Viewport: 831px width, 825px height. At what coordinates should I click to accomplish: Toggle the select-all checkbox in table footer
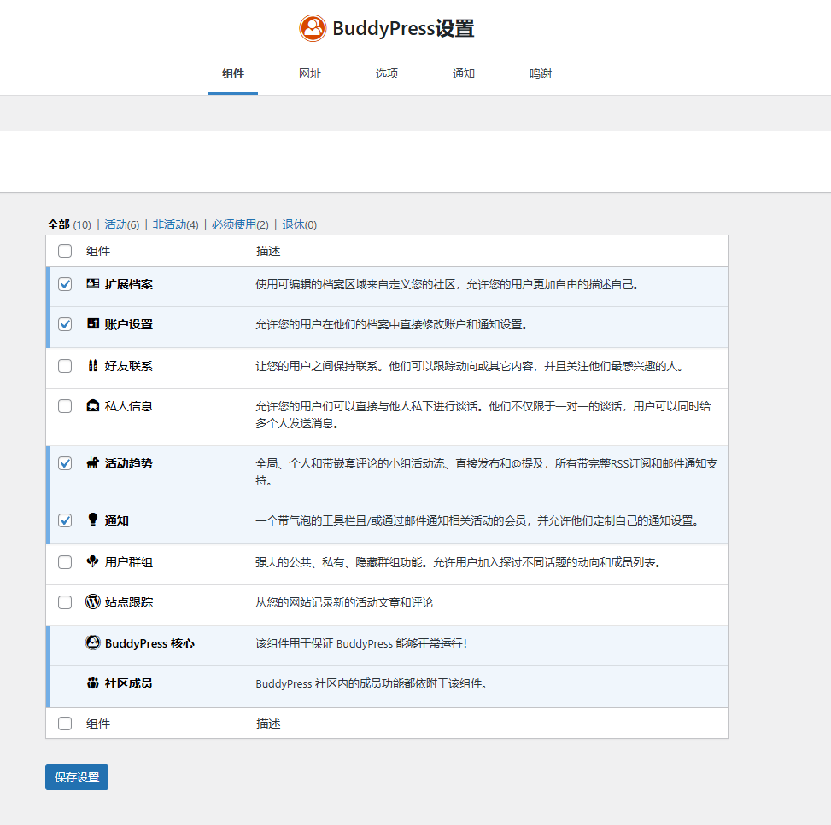point(65,723)
